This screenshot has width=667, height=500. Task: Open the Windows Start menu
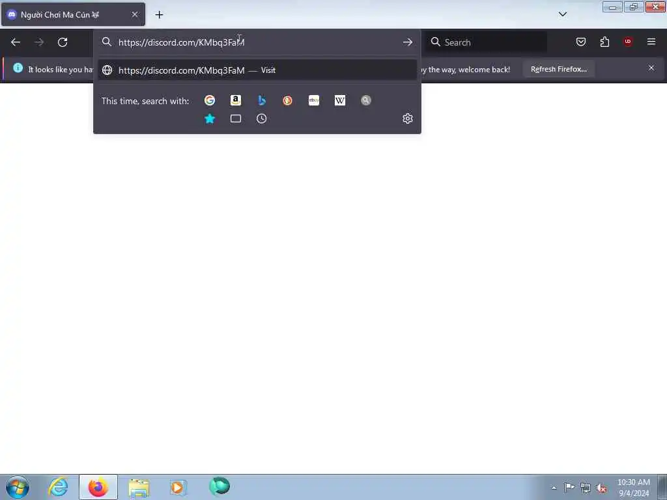18,487
